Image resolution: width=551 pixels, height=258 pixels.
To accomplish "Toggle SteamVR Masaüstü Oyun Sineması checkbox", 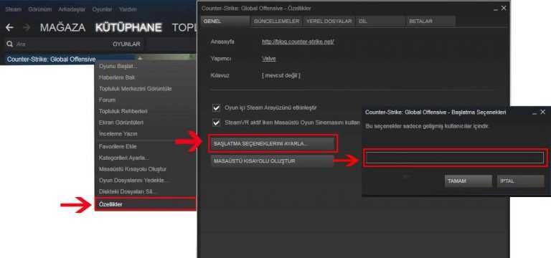I will (x=216, y=123).
